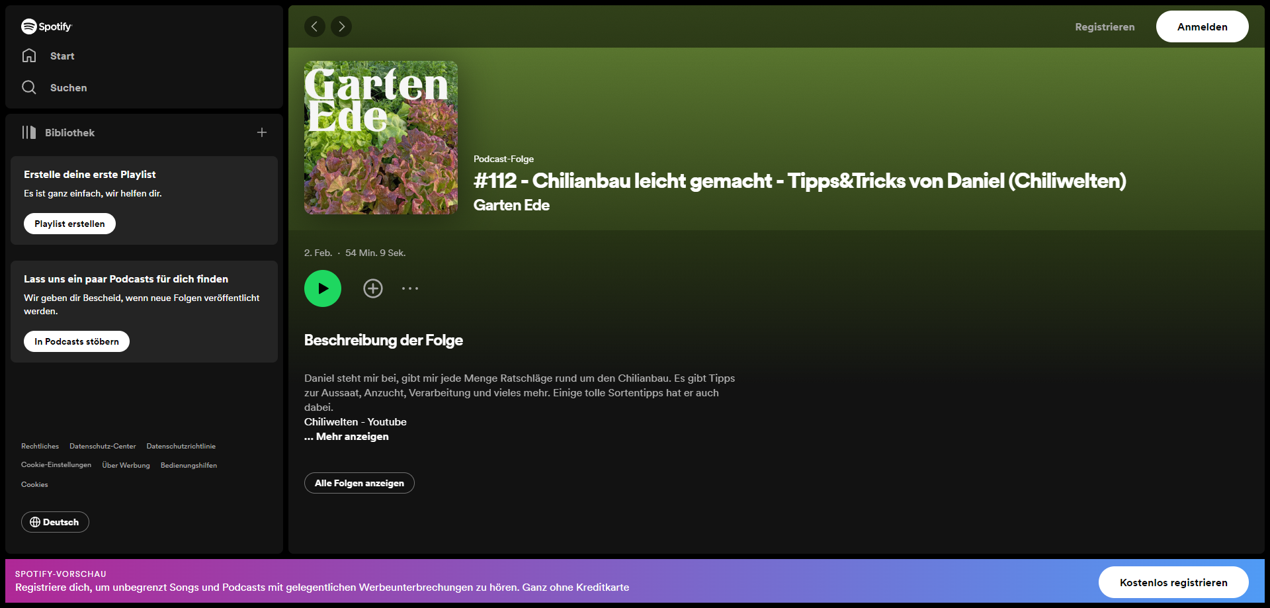Click the episode title #112 Chilianbau
This screenshot has height=608, width=1270.
tap(800, 181)
